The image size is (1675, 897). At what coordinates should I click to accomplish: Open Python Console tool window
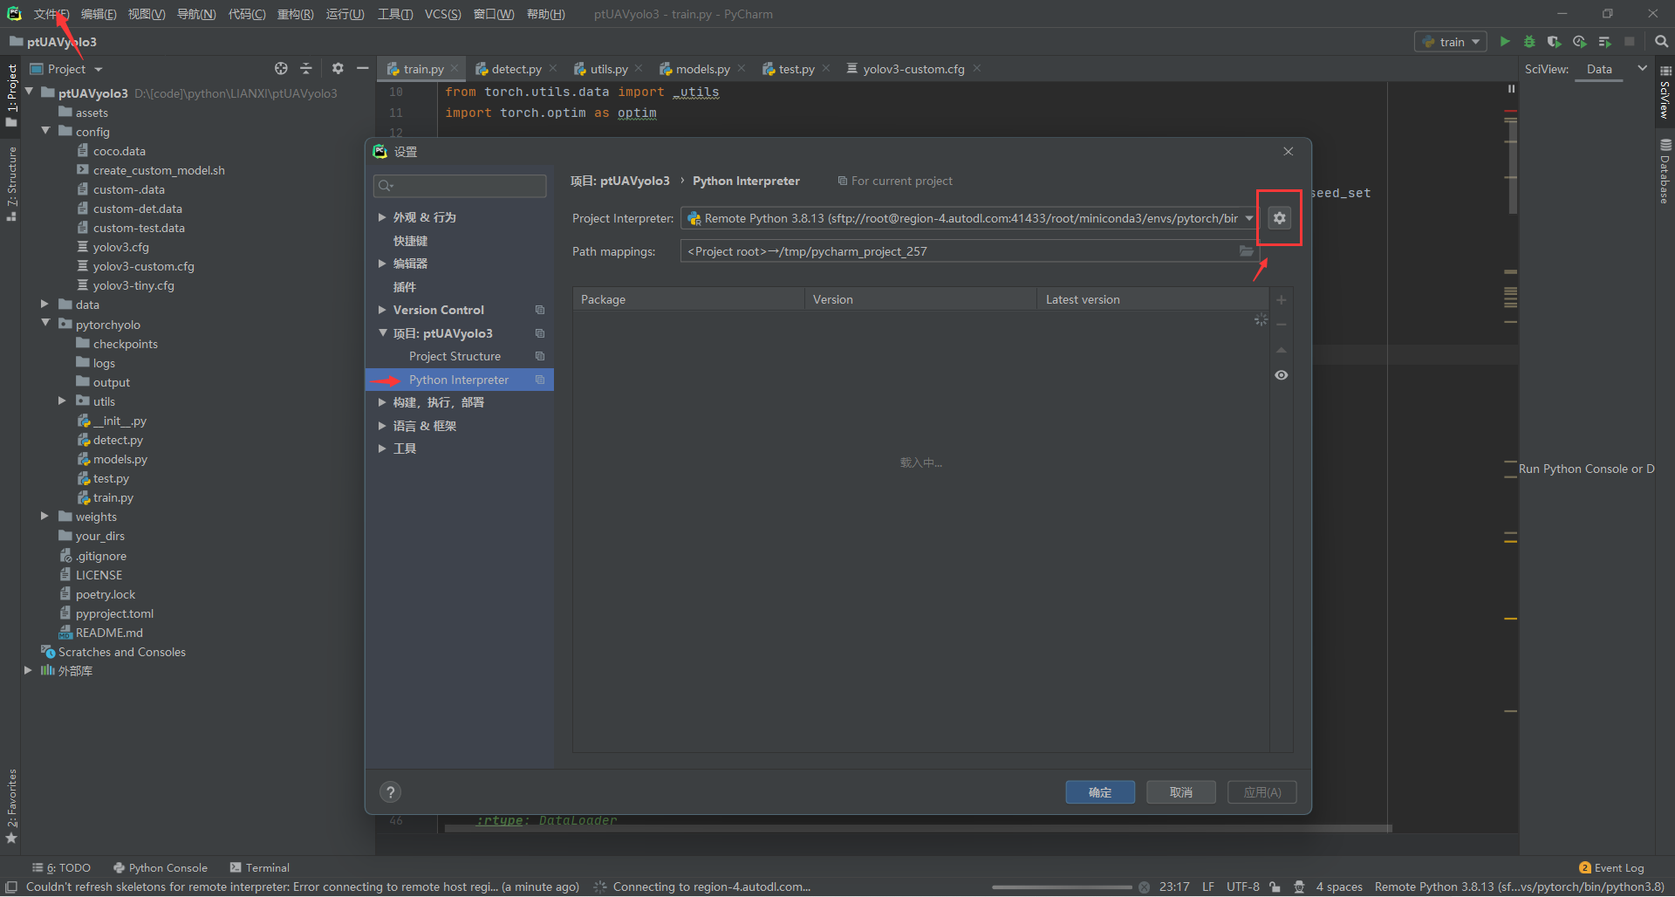(x=161, y=867)
